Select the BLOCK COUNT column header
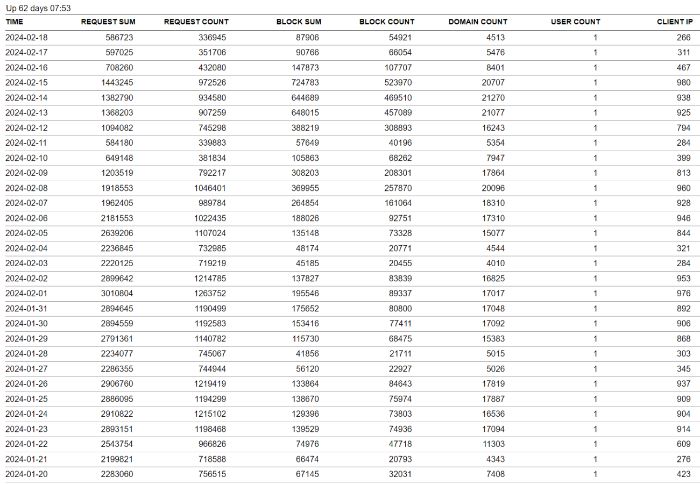The height and width of the screenshot is (484, 700). [387, 22]
